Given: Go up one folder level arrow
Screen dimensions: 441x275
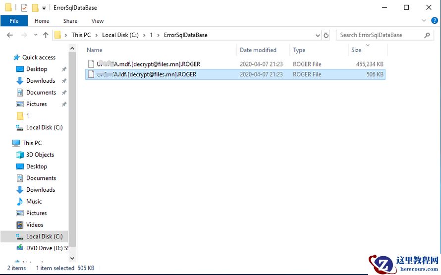Looking at the screenshot, I should coord(46,35).
